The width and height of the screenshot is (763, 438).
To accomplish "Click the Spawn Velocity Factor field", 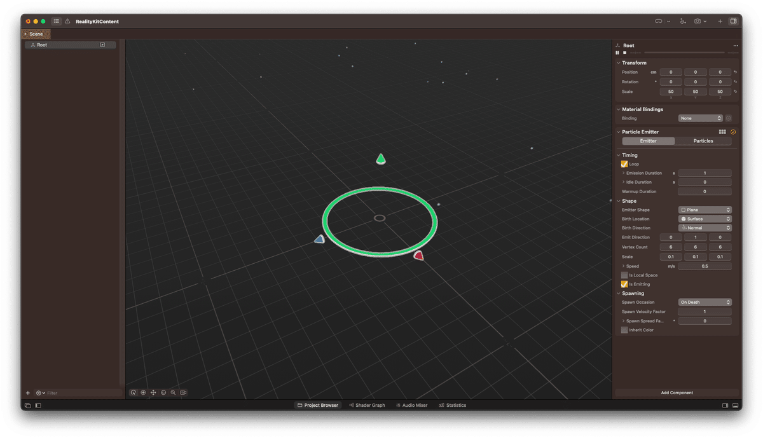I will (x=705, y=311).
